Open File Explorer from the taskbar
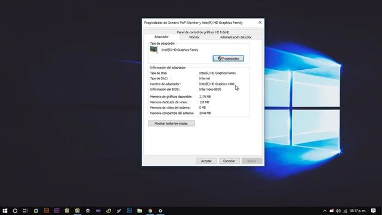Screen dimensions: 382x215 tap(140, 211)
